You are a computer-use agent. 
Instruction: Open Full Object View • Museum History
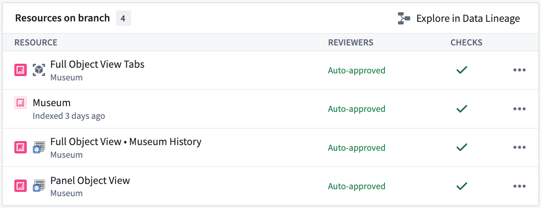click(126, 142)
